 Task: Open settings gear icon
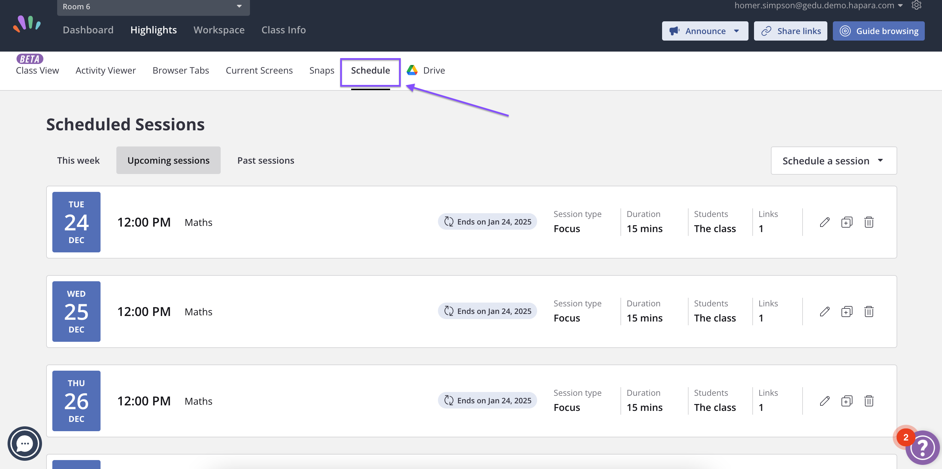917,5
